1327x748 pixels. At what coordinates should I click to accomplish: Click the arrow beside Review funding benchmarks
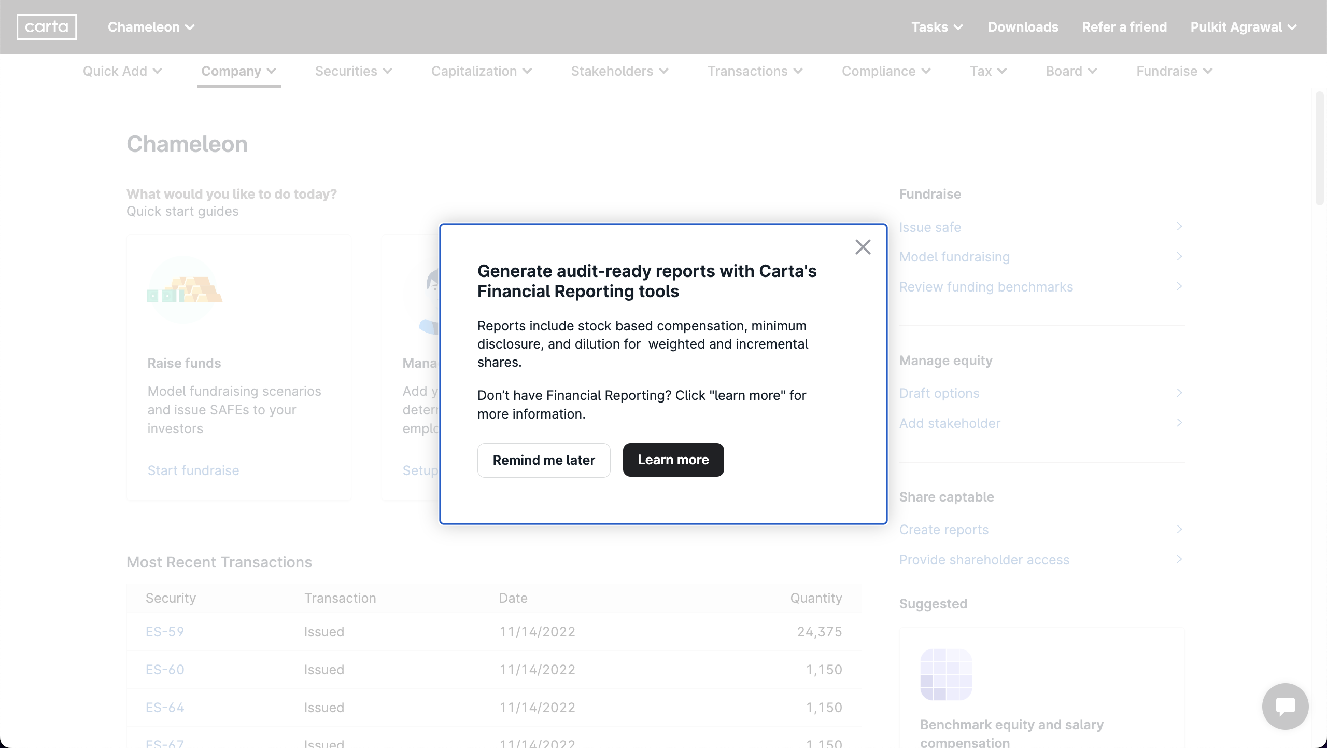(1179, 286)
